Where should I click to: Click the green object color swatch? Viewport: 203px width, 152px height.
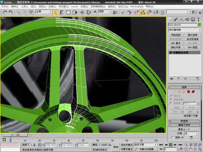point(199,25)
